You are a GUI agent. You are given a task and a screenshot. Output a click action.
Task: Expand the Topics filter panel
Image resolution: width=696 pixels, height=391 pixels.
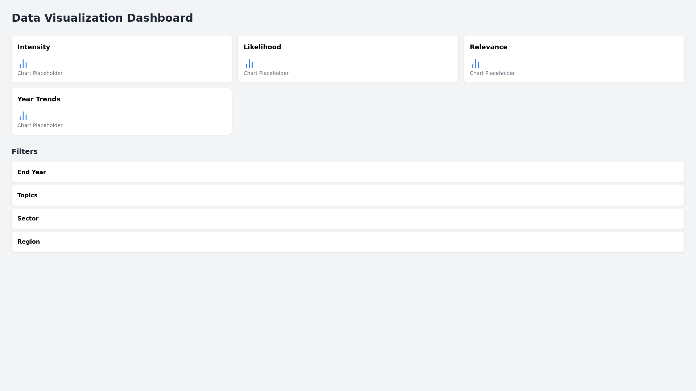(x=348, y=195)
